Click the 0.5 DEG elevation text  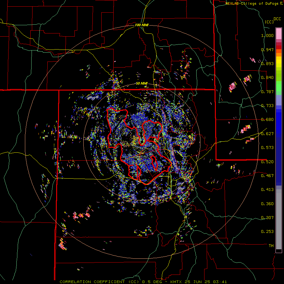(153, 282)
